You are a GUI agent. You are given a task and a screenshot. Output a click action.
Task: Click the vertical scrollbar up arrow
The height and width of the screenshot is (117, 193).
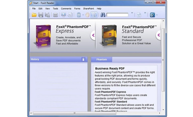click(163, 21)
